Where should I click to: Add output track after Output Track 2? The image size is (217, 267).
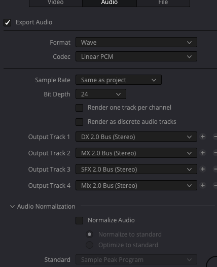point(203,153)
